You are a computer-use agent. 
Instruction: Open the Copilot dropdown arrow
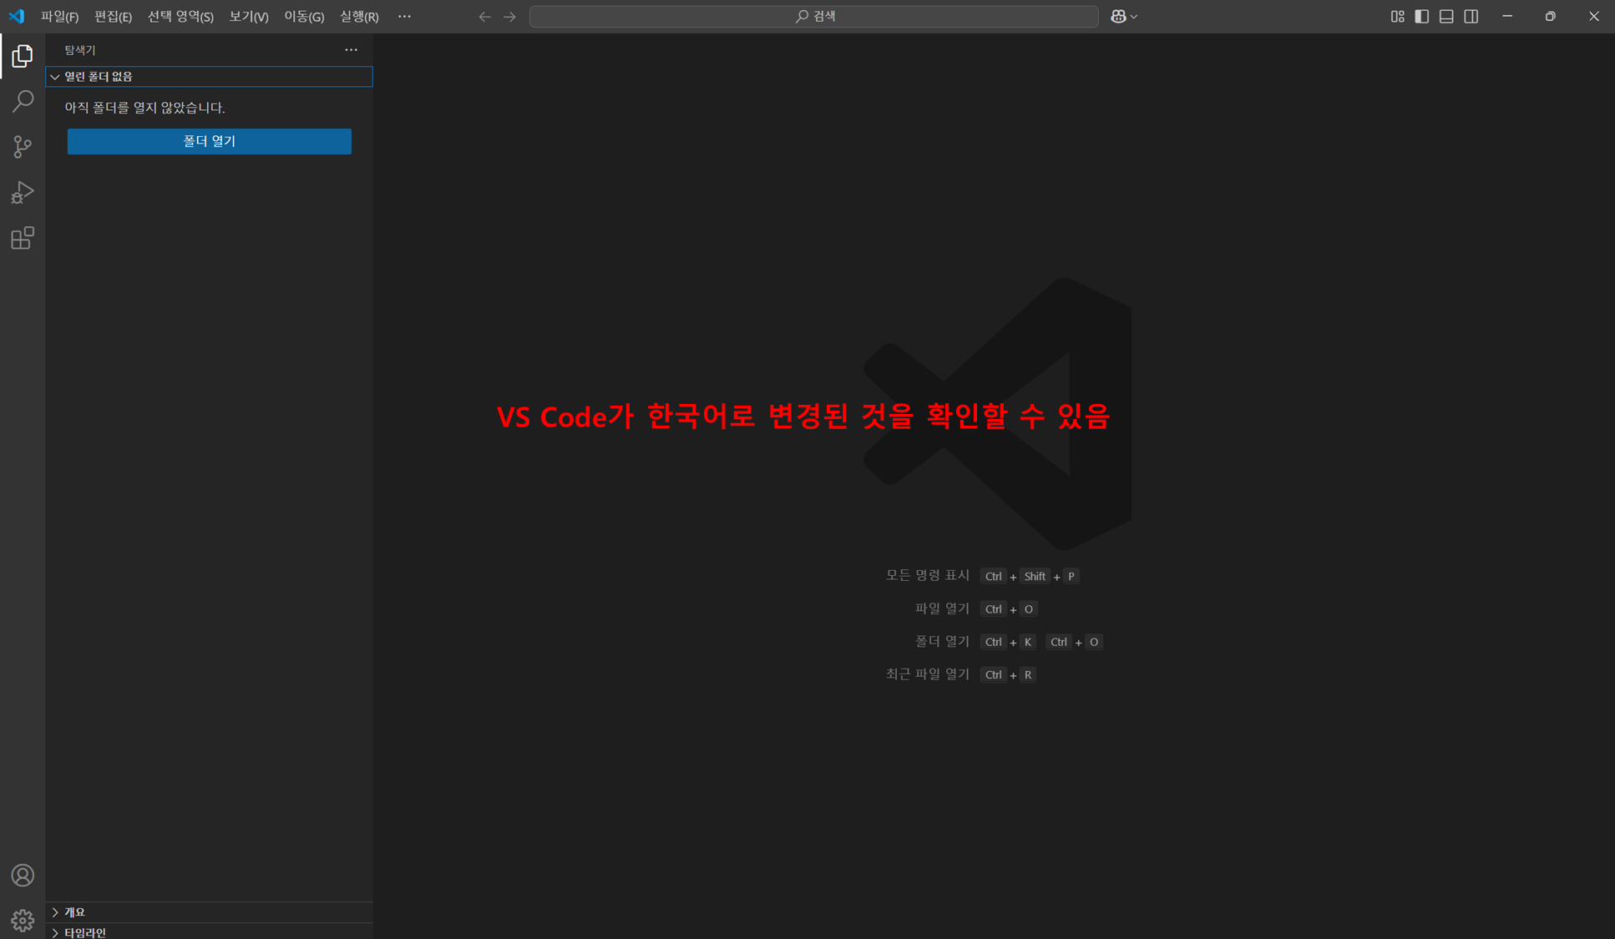click(x=1134, y=17)
